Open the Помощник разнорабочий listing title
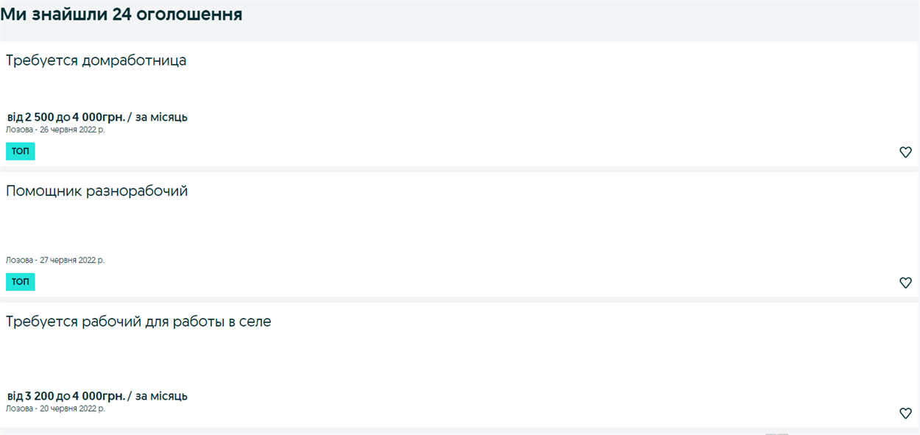Screen dimensions: 920x435 point(96,191)
